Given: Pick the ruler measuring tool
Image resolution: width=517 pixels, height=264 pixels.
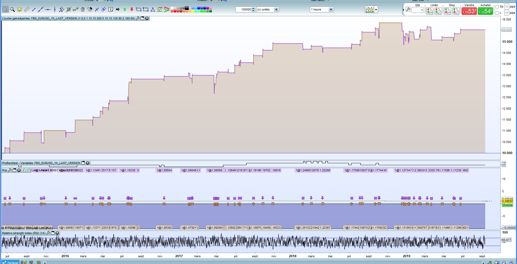Looking at the screenshot, I should point(26,10).
